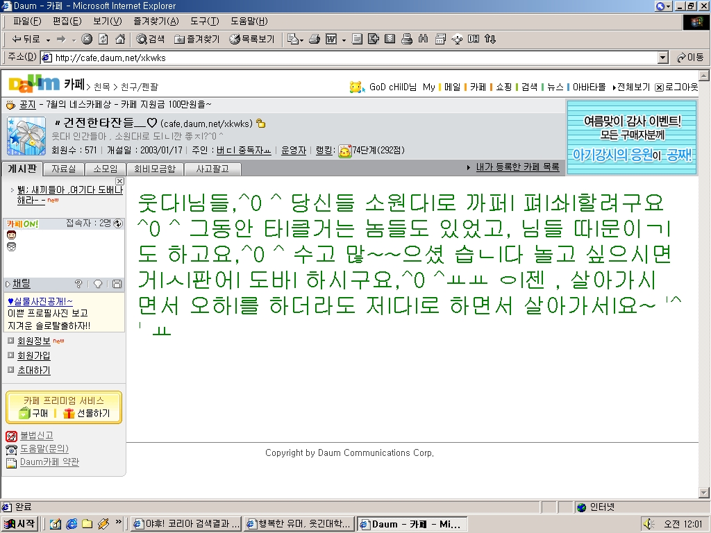The width and height of the screenshot is (711, 533).
Task: Open the 보기(V) menu
Action: coord(107,22)
